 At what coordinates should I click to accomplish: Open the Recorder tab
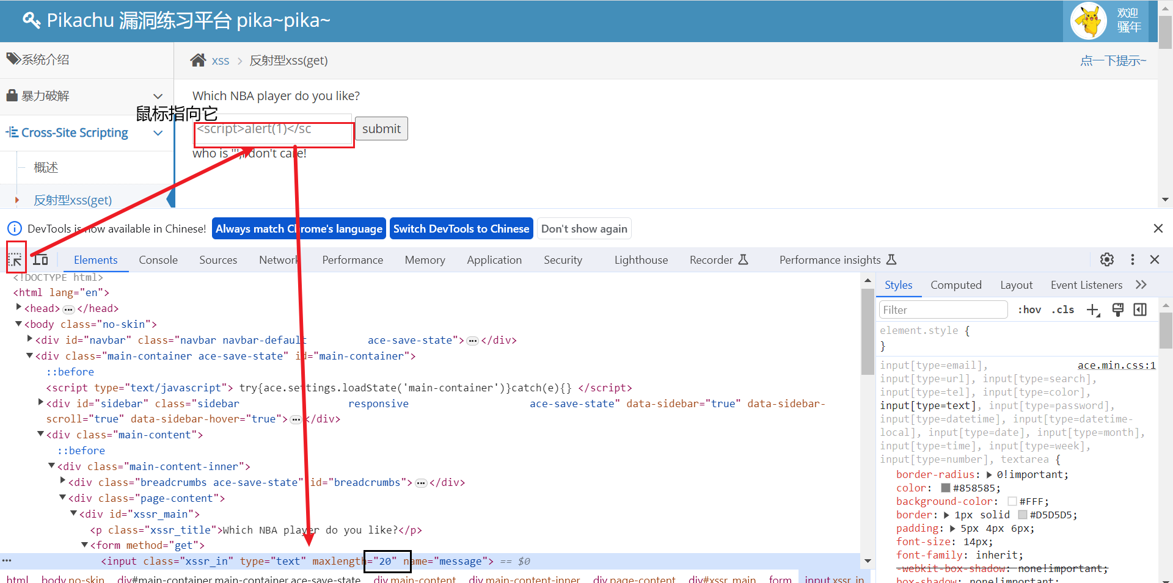point(718,260)
